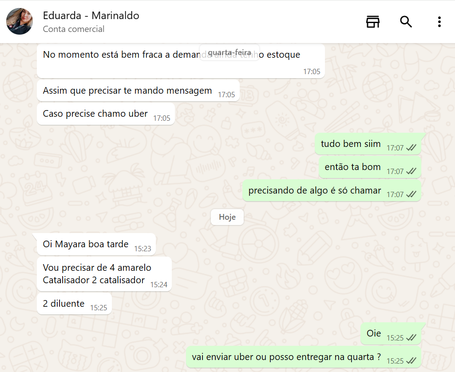Select message 'Oi Mayara boa tarde'
The height and width of the screenshot is (372, 455).
[96, 244]
